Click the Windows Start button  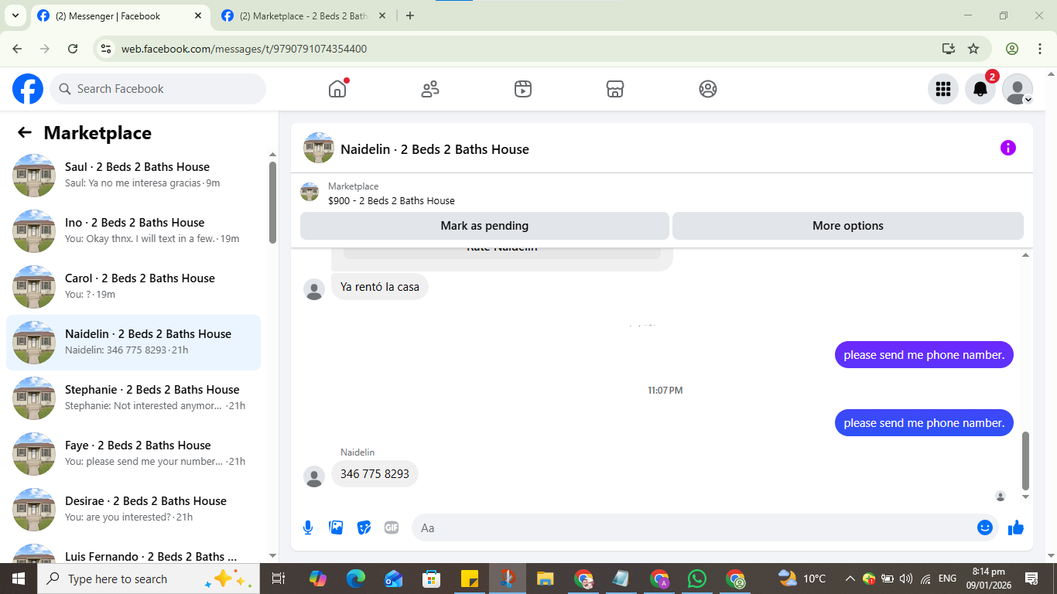click(x=18, y=579)
